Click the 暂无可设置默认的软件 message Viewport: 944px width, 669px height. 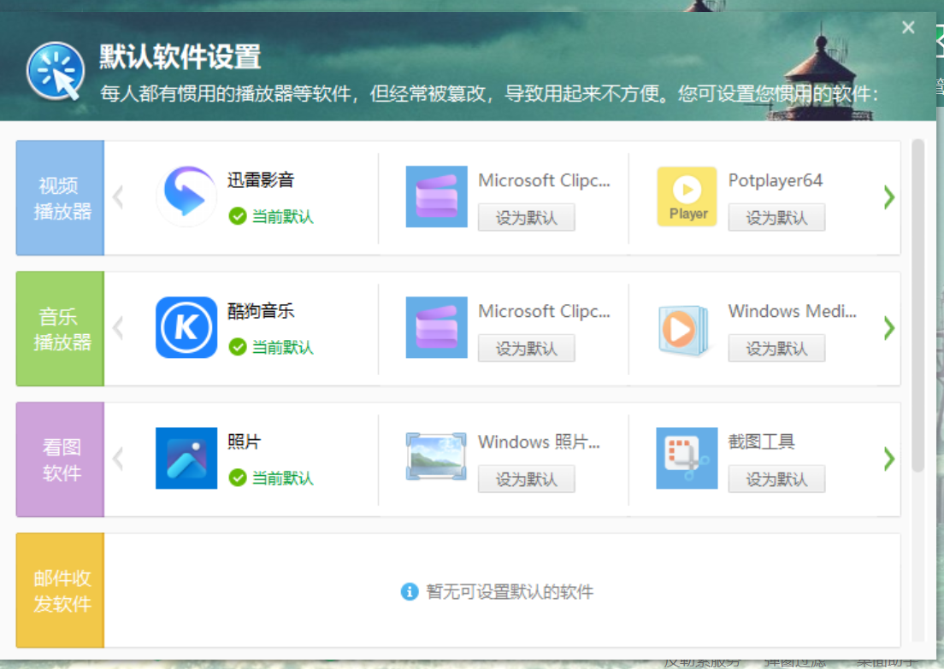pyautogui.click(x=510, y=591)
